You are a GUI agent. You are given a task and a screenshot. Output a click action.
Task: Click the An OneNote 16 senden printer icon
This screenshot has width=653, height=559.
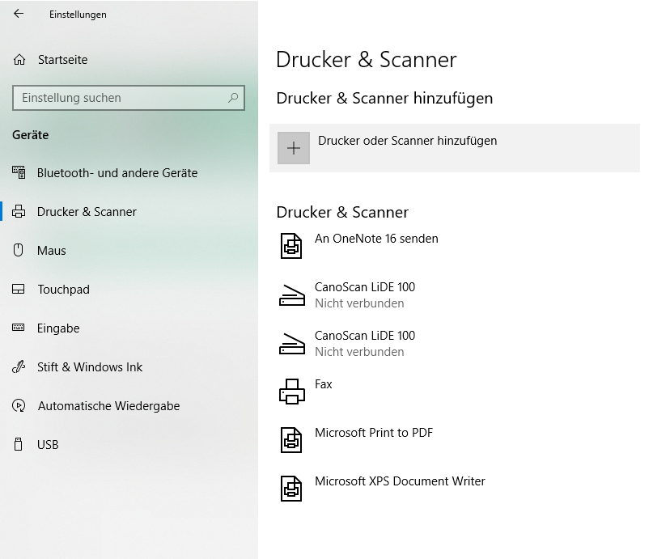pyautogui.click(x=291, y=246)
